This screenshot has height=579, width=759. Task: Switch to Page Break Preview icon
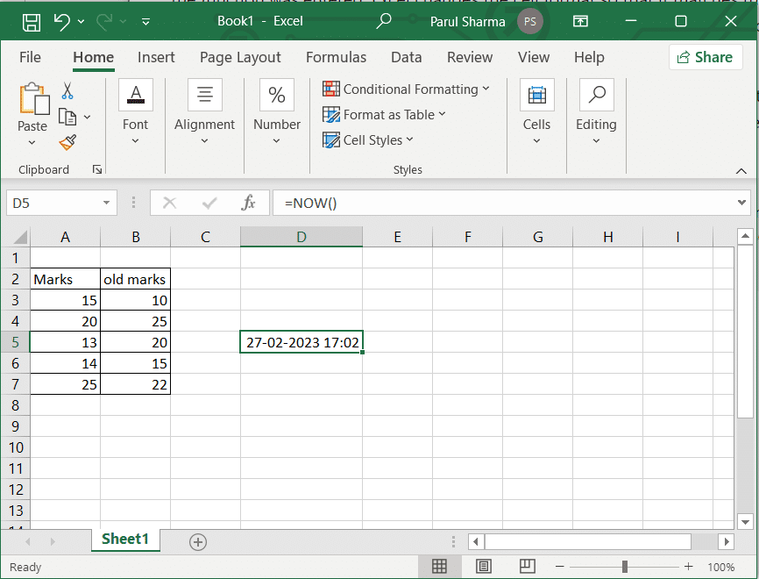point(527,567)
